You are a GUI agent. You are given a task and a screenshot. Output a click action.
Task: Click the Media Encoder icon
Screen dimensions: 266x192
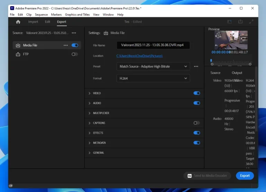(x=189, y=176)
